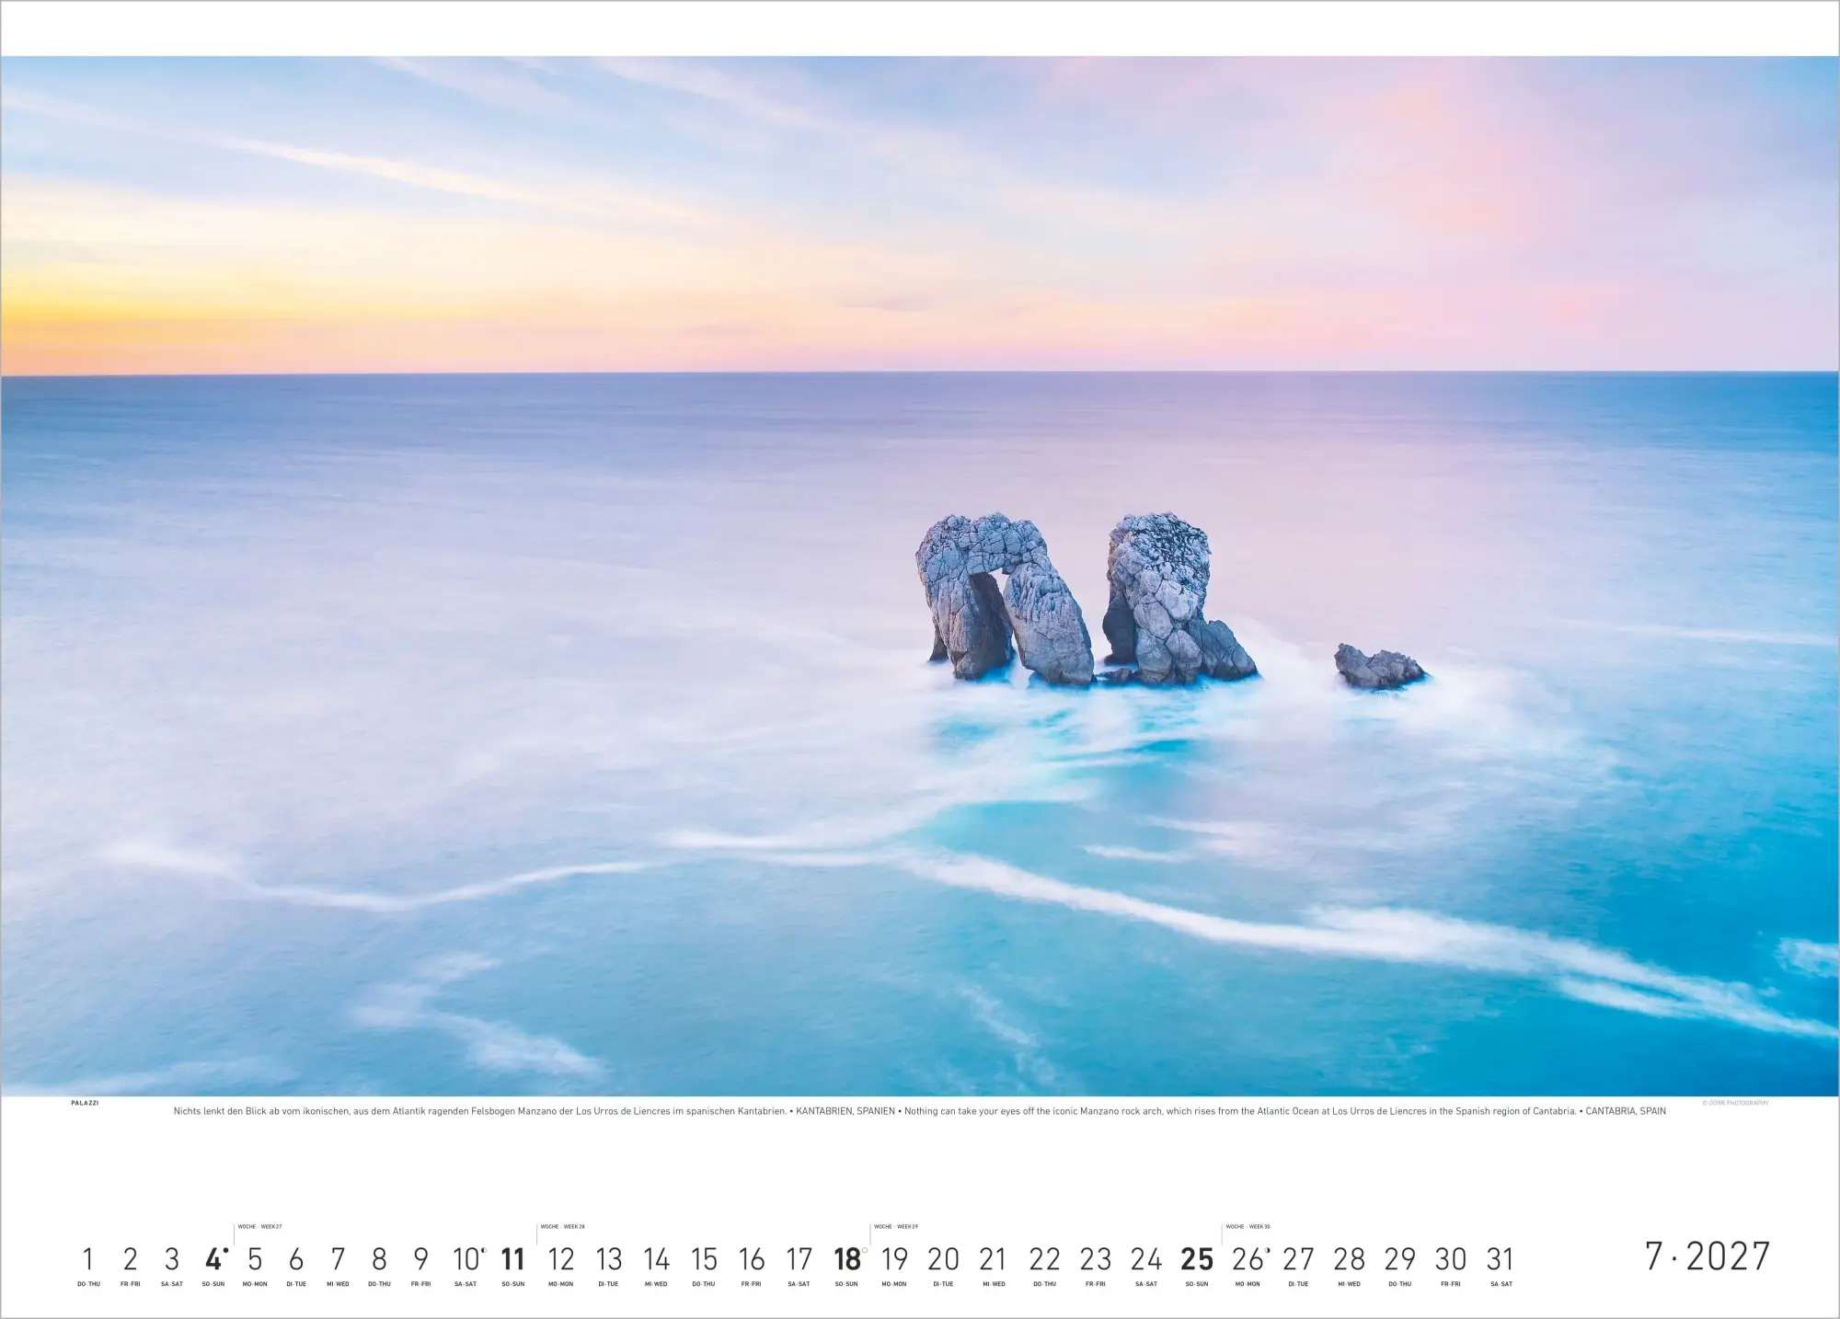Image resolution: width=1840 pixels, height=1319 pixels.
Task: Select date 19 in the calendar row
Action: click(894, 1258)
